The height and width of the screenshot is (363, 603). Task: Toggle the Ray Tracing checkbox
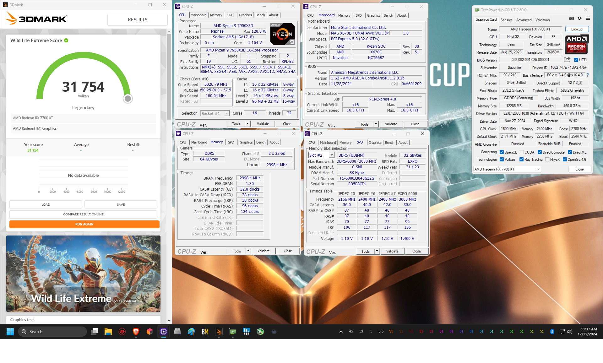click(521, 160)
